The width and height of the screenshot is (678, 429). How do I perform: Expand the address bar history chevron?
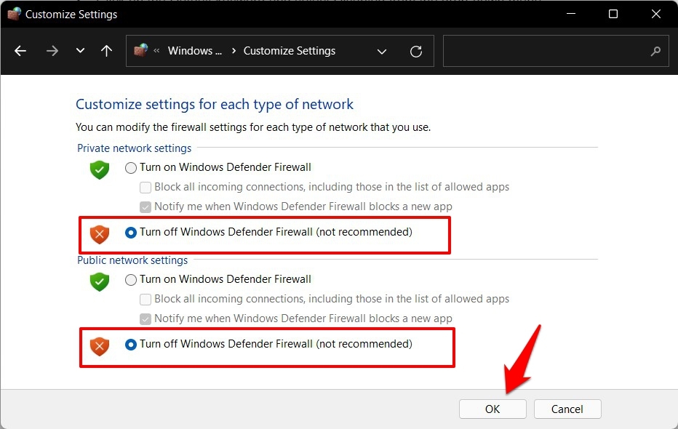click(382, 51)
